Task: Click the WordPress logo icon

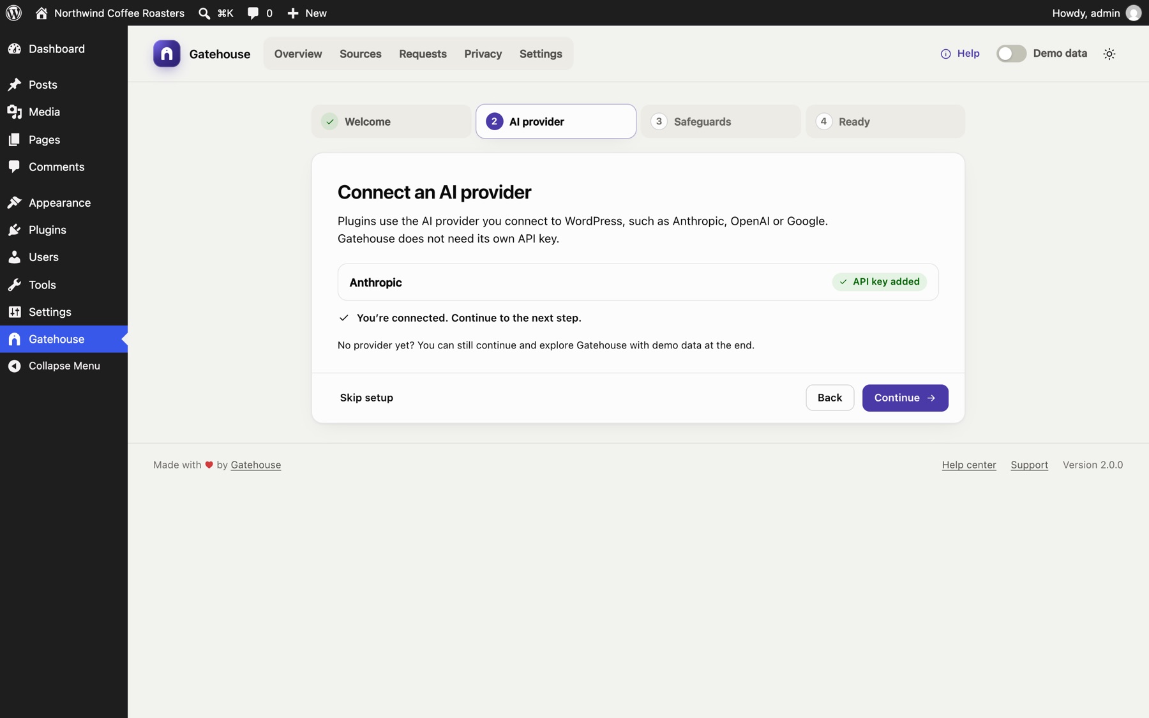Action: coord(14,13)
